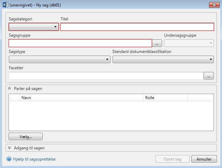Click the Titel text field
The width and height of the screenshot is (222, 168).
click(137, 27)
